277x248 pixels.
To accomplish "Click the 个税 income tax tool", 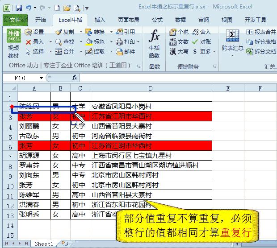I will 179,32.
